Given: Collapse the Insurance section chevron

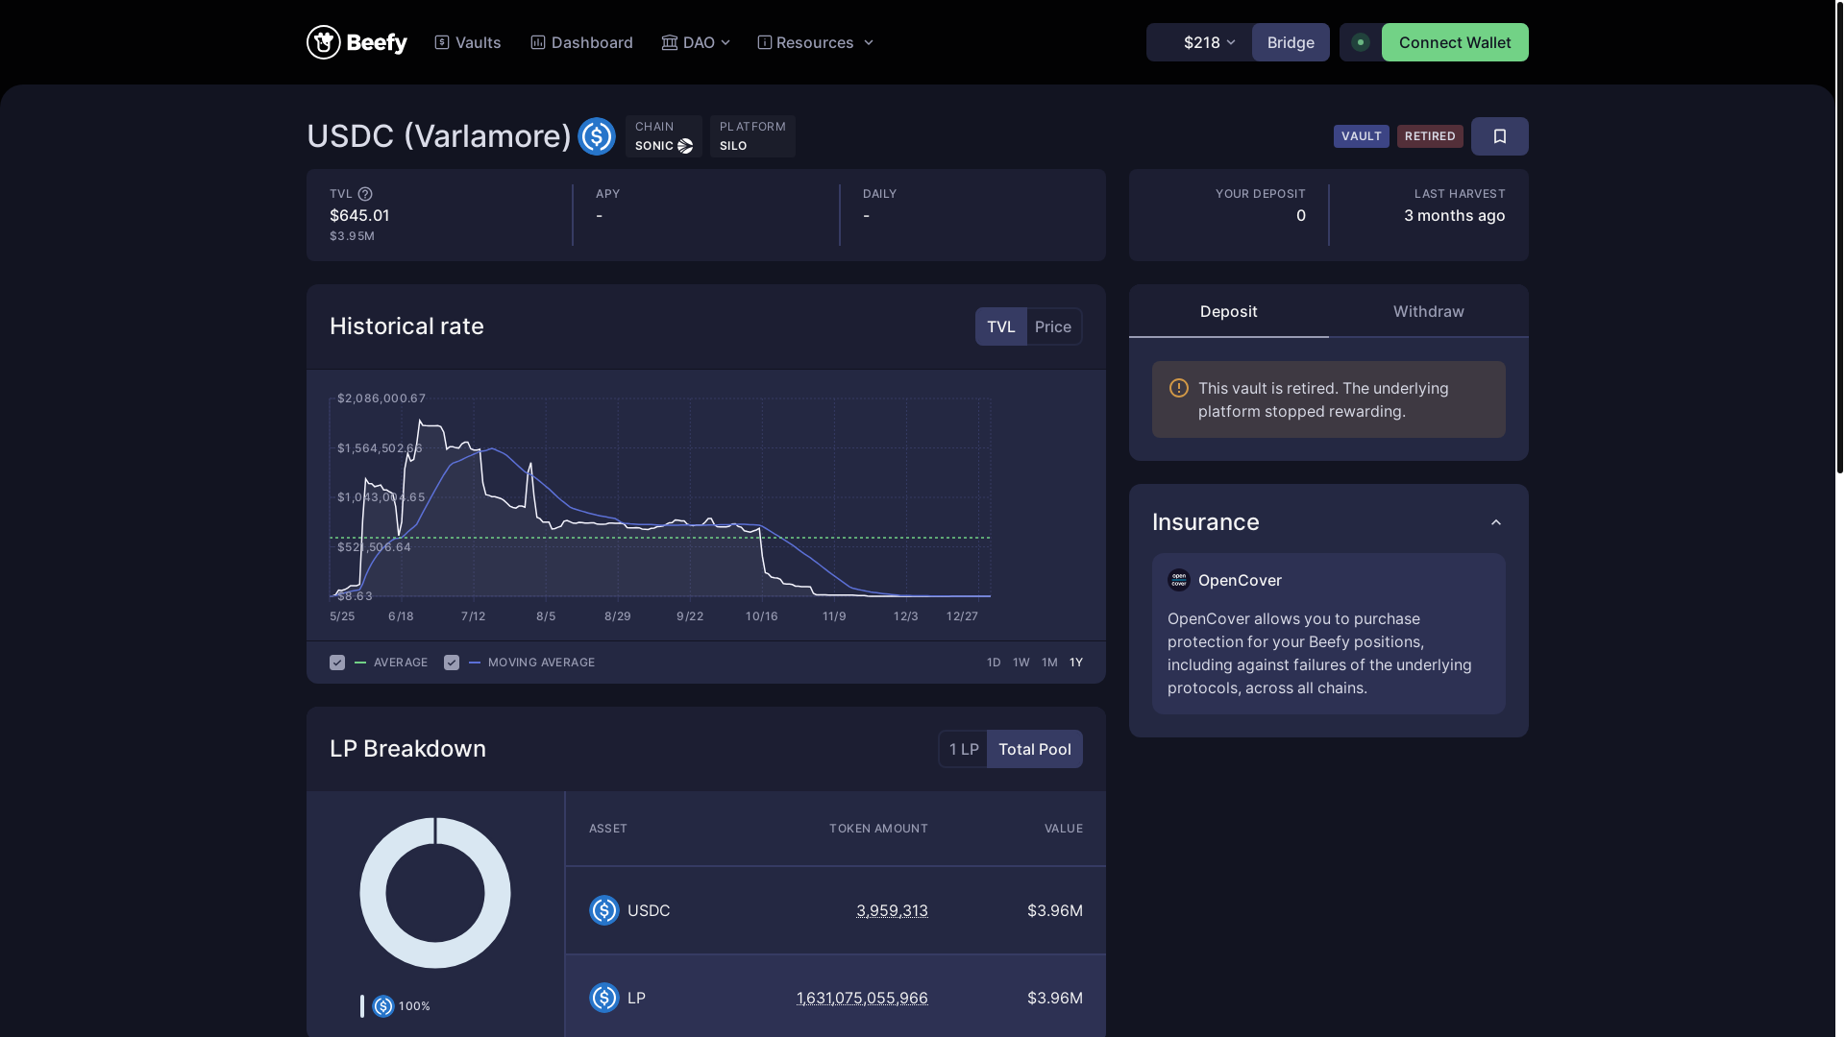Looking at the screenshot, I should pos(1496,522).
